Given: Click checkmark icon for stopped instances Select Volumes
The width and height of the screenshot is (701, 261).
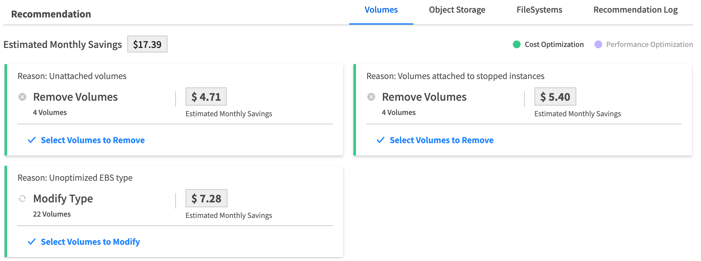Looking at the screenshot, I should [x=381, y=140].
